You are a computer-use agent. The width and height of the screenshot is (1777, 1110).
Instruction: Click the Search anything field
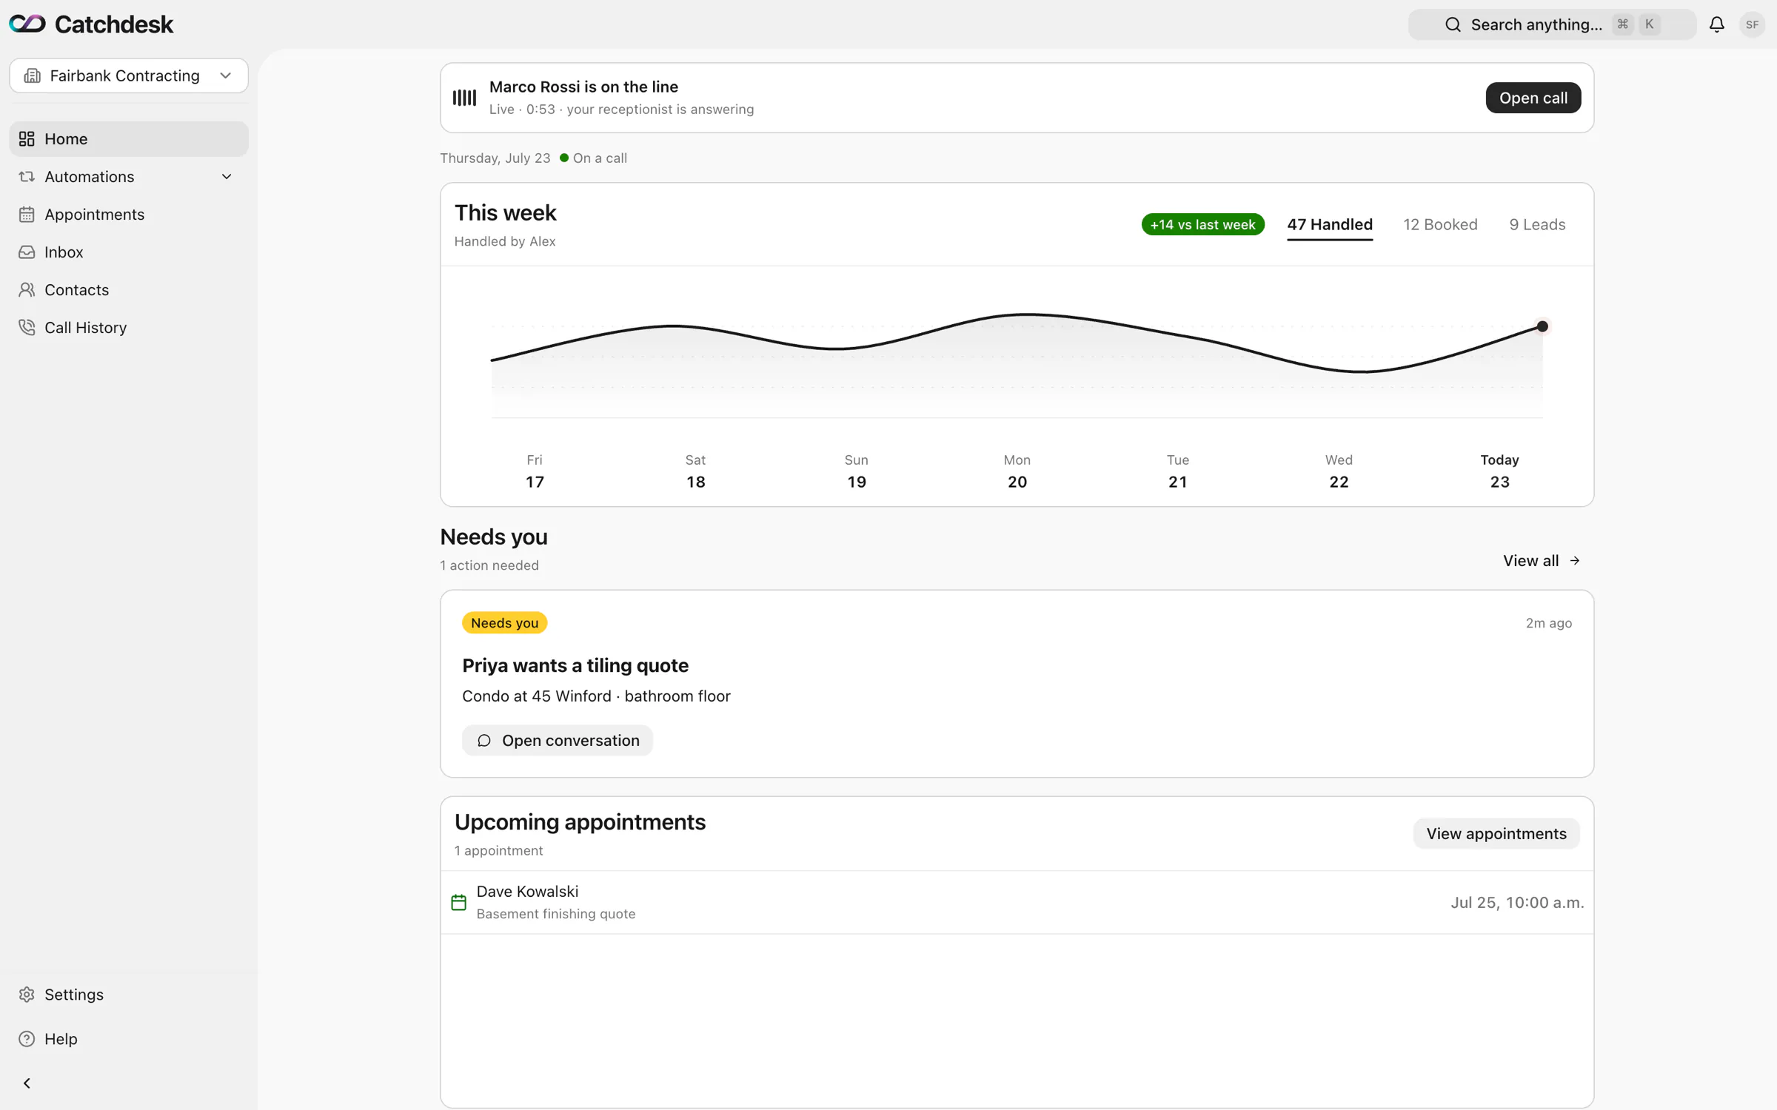tap(1552, 24)
